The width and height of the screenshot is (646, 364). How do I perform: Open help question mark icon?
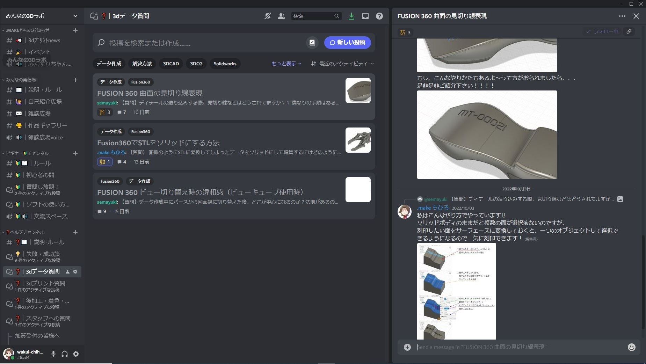379,16
